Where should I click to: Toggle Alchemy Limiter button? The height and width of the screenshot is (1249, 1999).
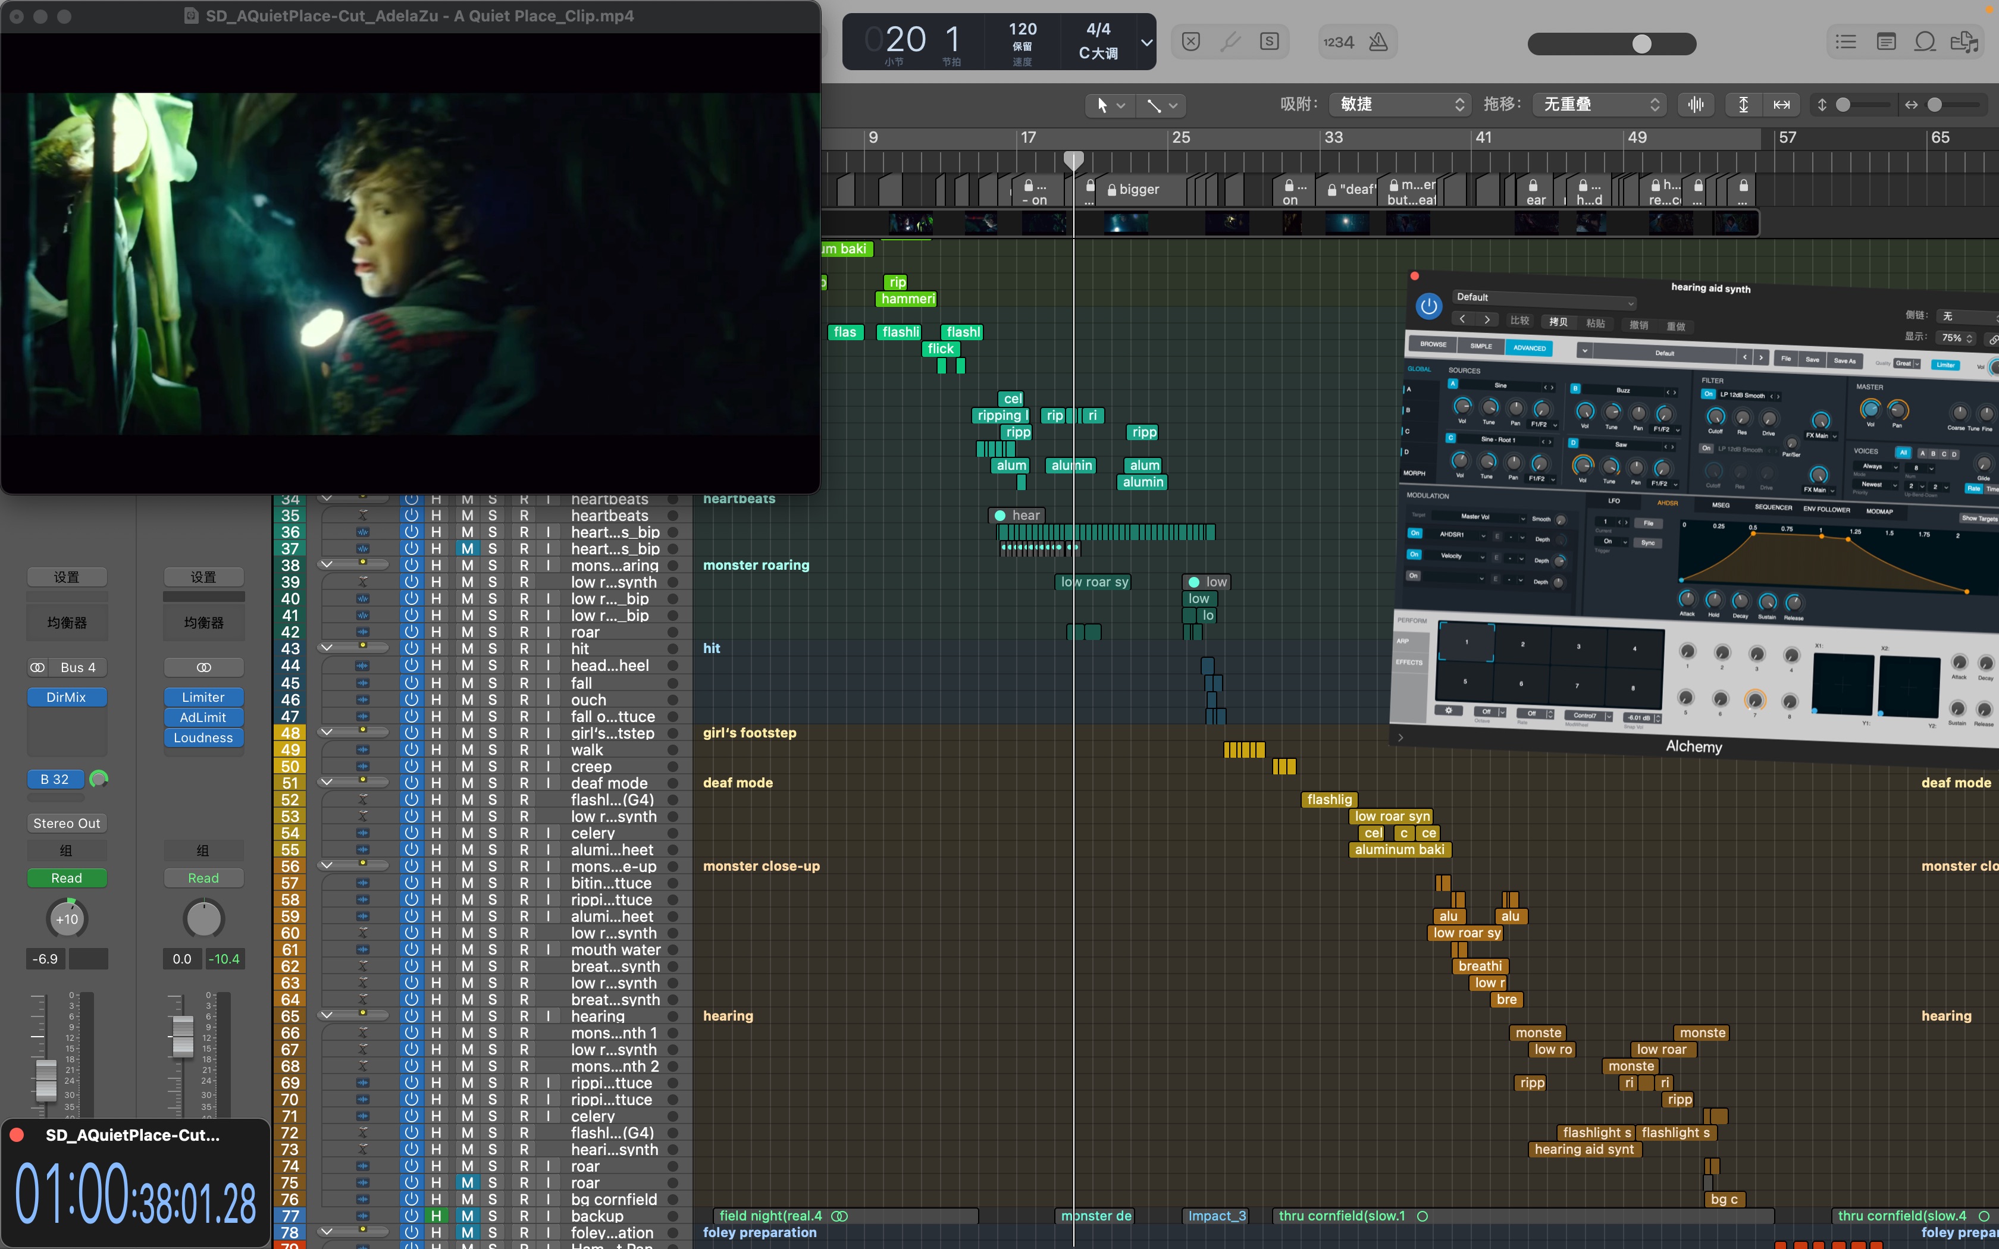(x=1945, y=364)
